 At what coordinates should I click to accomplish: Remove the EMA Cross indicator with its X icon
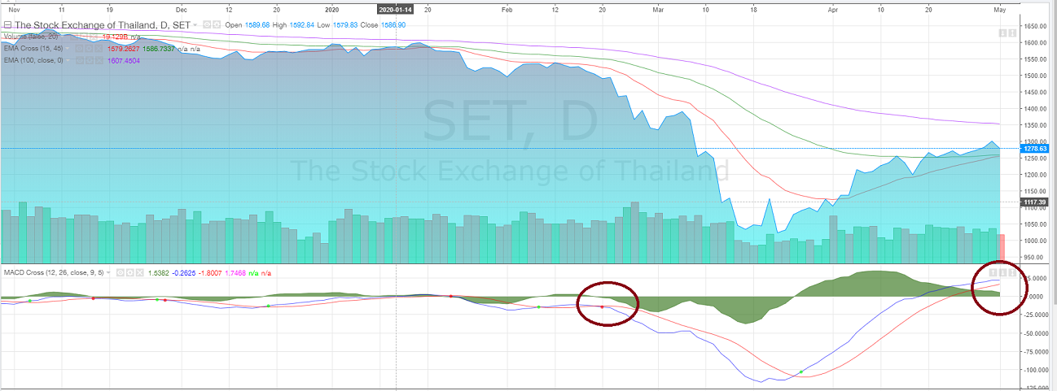click(99, 49)
